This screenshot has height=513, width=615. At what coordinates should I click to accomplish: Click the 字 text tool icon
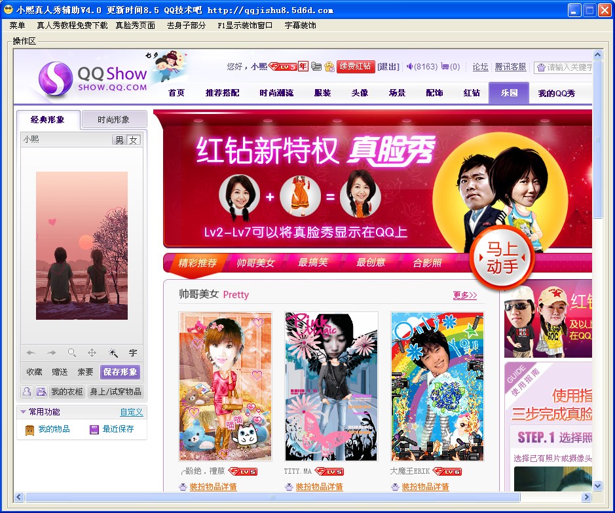pos(133,353)
